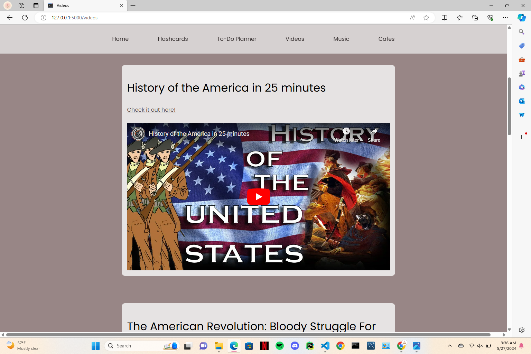Image resolution: width=531 pixels, height=354 pixels.
Task: Open the weather widget
Action: pos(24,346)
